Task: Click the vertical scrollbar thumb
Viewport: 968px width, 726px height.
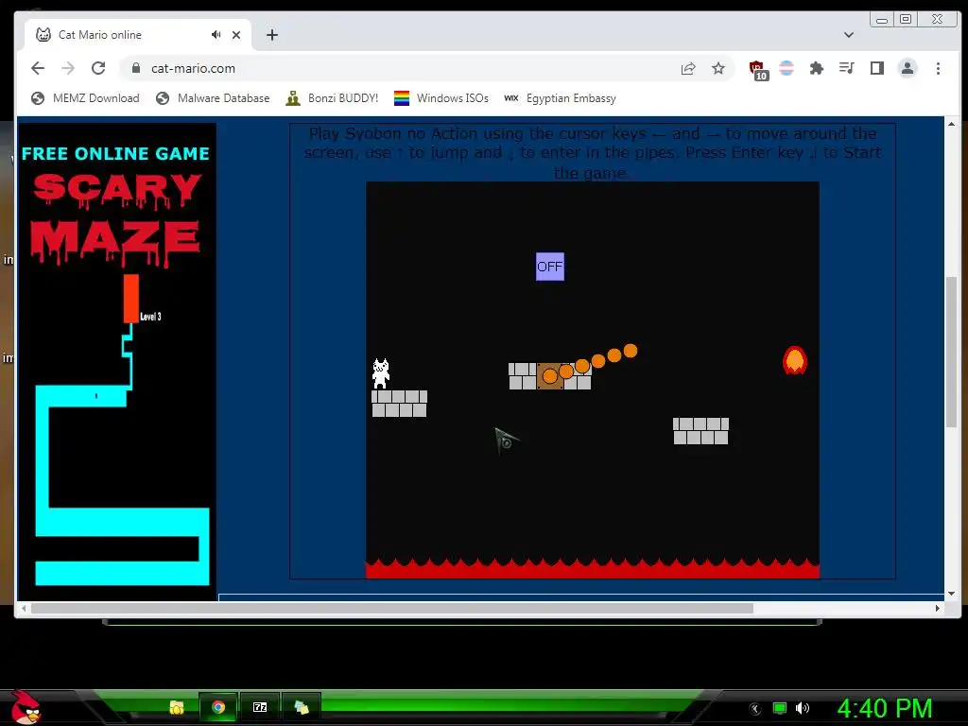Action: click(951, 352)
